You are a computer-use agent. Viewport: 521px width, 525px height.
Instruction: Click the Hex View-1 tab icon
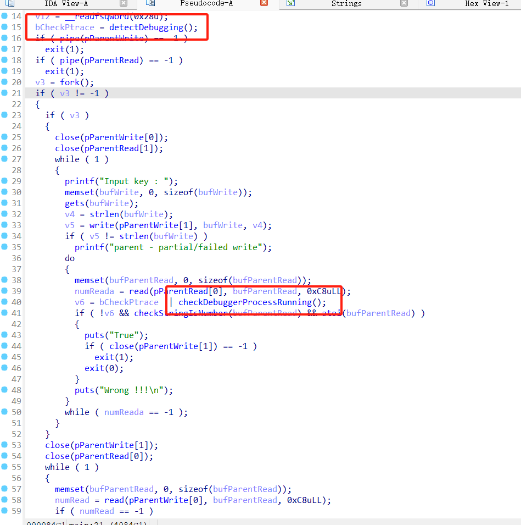pos(431,3)
